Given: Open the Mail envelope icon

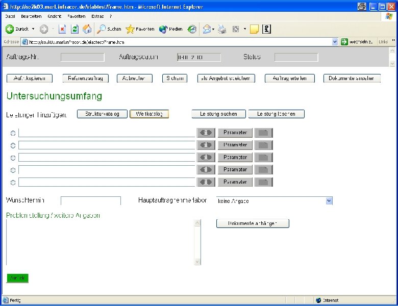Looking at the screenshot, I should click(207, 29).
